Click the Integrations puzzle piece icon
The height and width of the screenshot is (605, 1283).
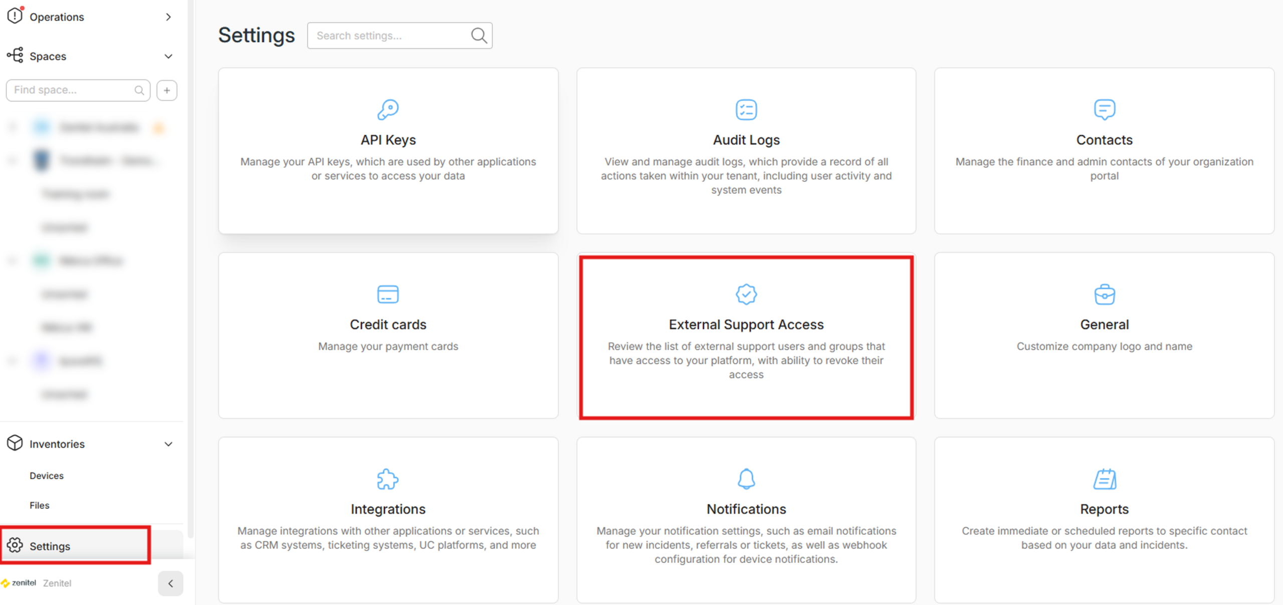coord(388,479)
